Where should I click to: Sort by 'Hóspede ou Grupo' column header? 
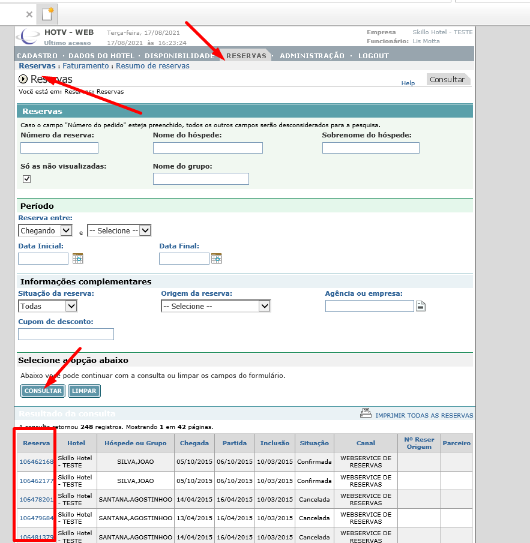(x=136, y=443)
